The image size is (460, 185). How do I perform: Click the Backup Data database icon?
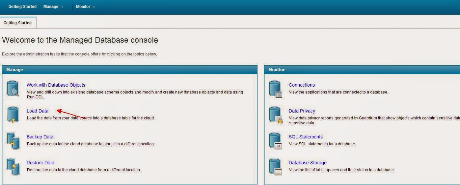13,141
